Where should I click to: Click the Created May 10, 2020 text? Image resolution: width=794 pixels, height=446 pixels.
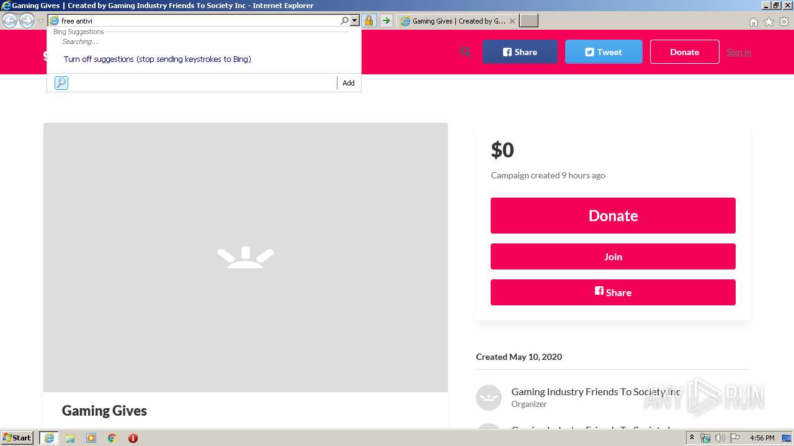[519, 357]
